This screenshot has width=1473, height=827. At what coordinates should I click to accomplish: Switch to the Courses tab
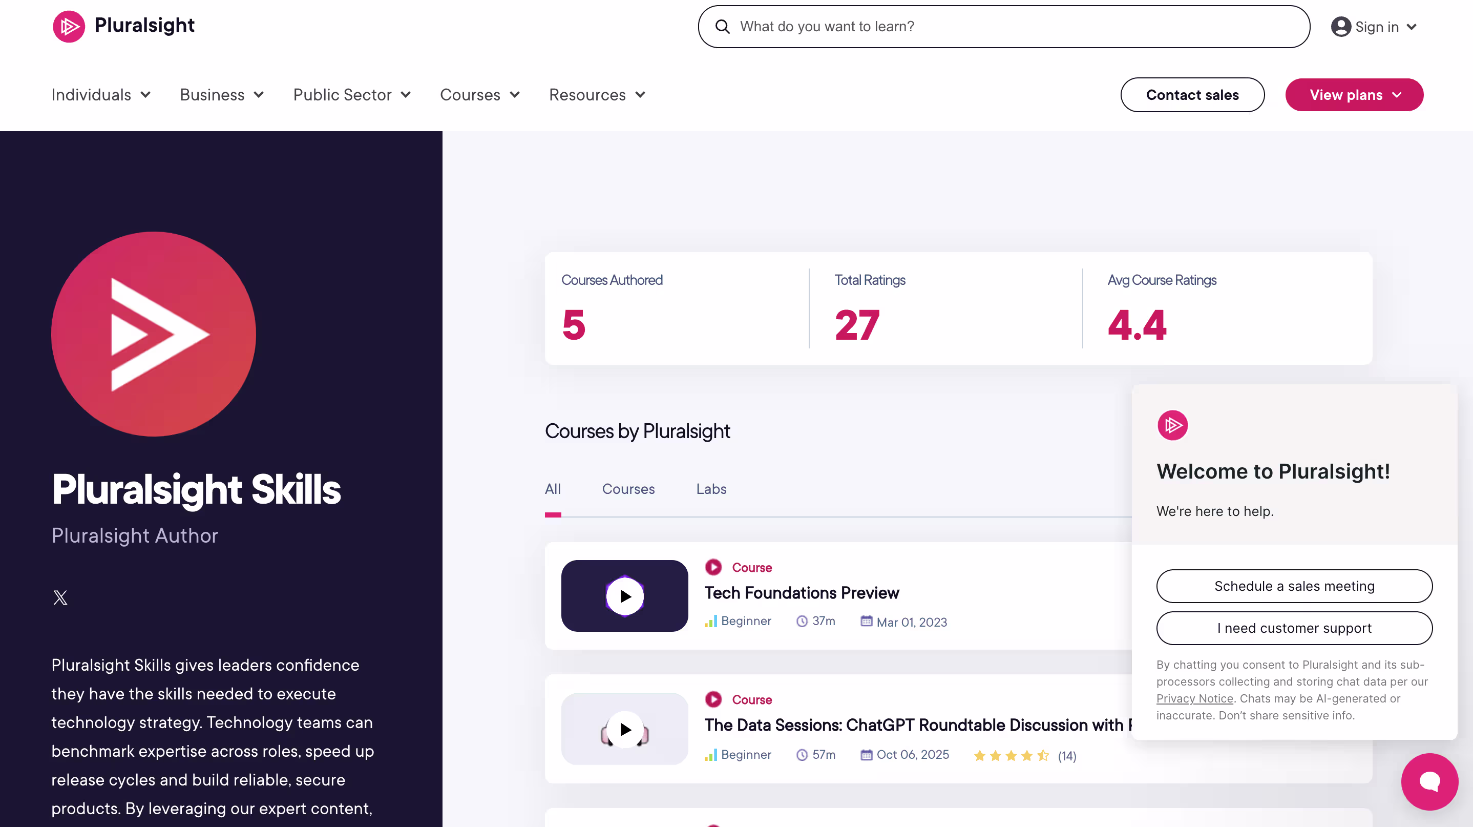(x=628, y=489)
